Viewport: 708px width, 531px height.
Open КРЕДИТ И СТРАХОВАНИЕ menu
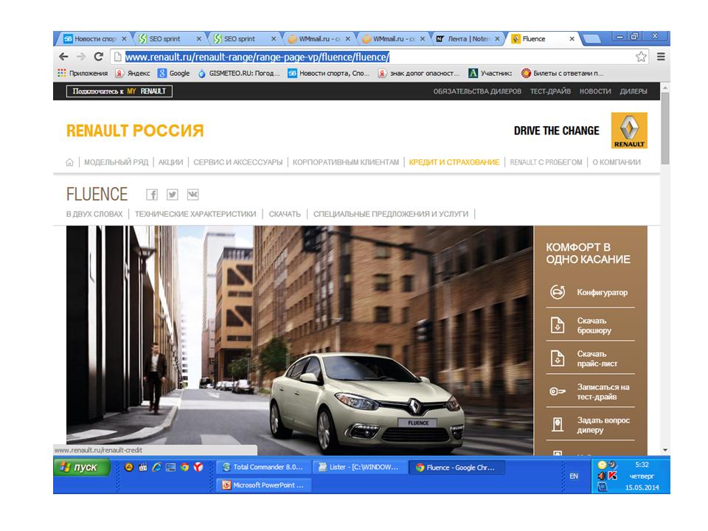click(x=454, y=162)
